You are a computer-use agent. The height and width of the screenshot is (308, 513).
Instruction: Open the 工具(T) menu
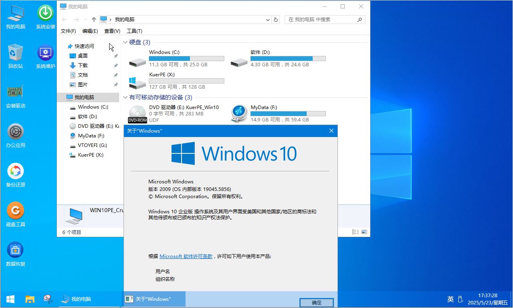(134, 31)
